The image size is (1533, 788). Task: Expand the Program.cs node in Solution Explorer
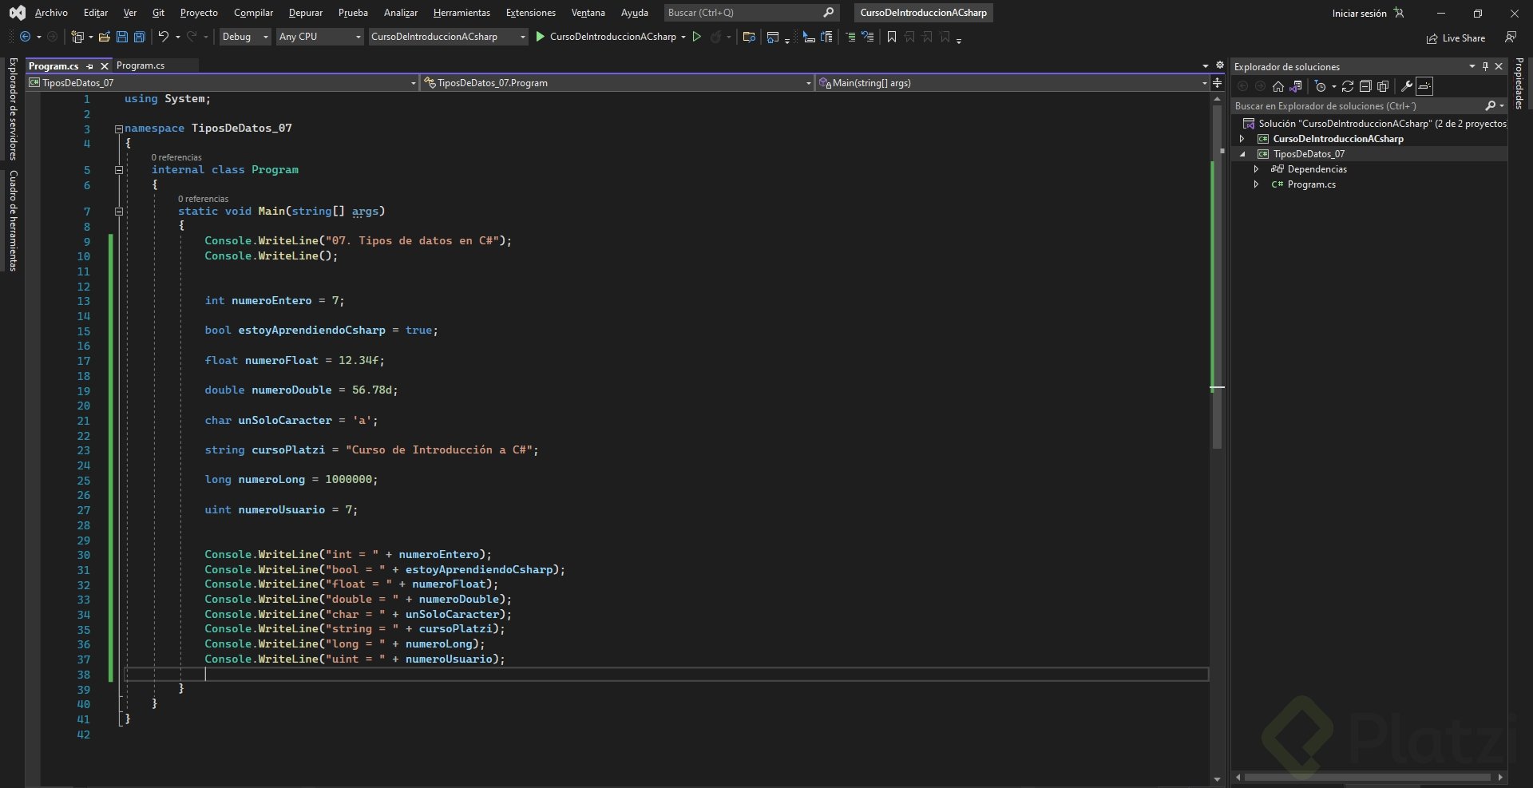coord(1256,184)
